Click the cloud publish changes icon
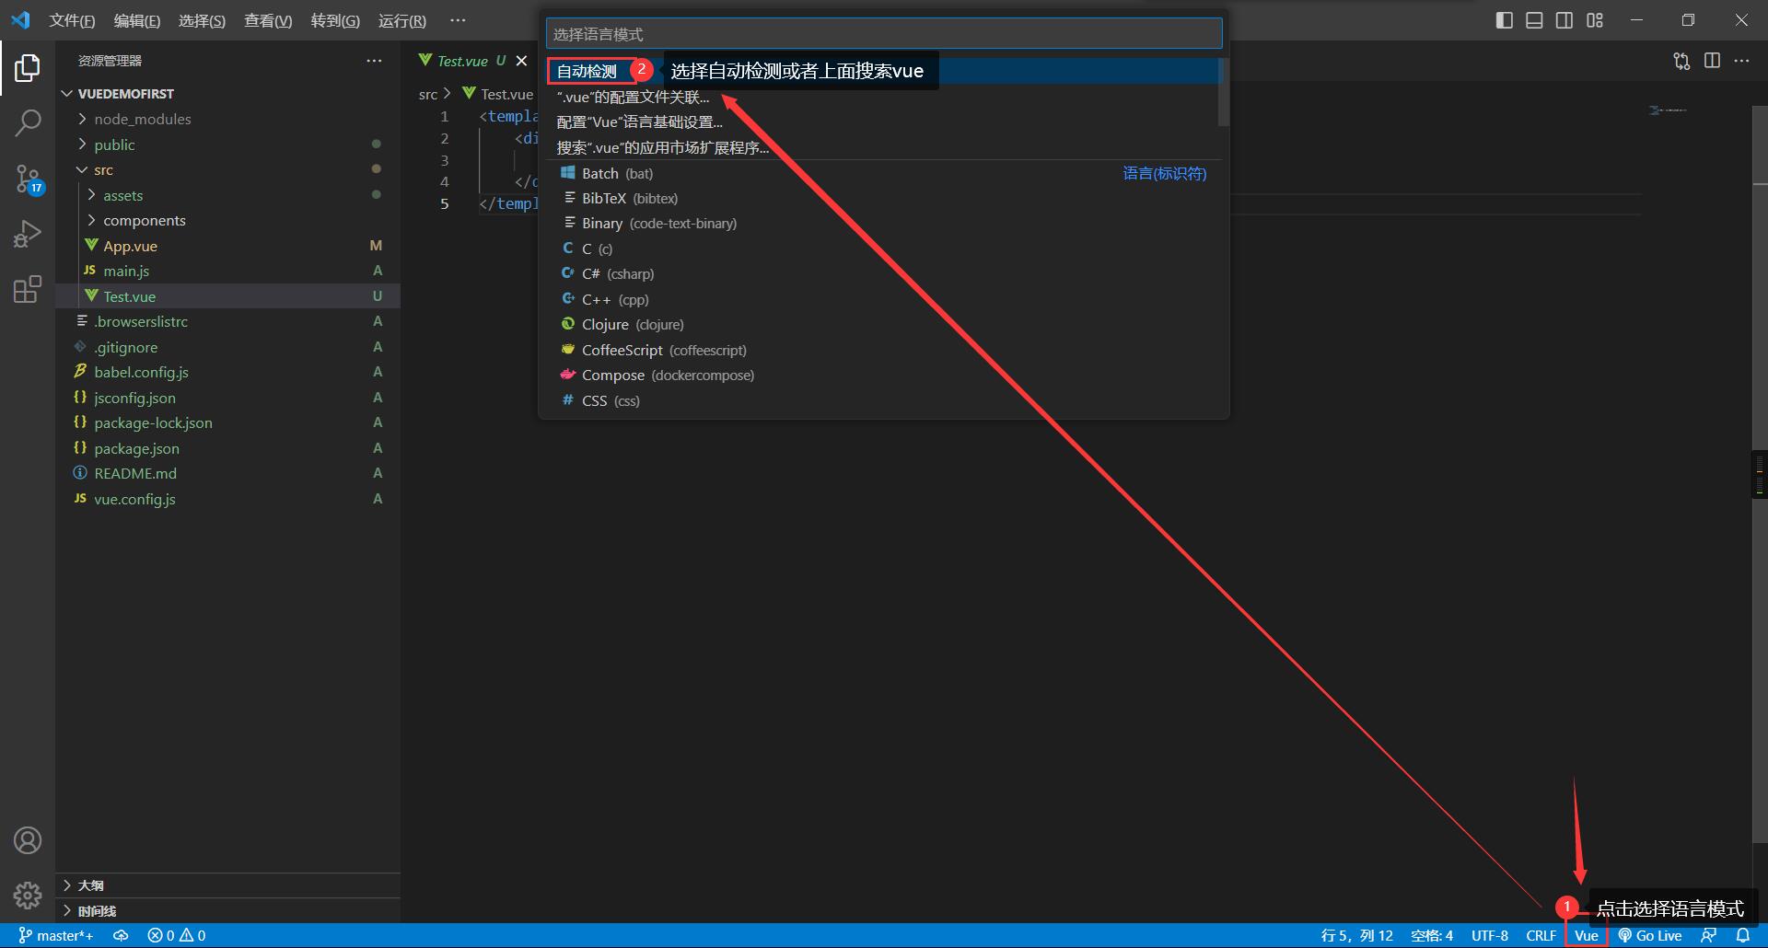Image resolution: width=1768 pixels, height=948 pixels. (121, 935)
